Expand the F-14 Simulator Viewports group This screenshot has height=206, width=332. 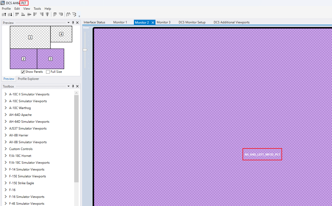[6, 169]
